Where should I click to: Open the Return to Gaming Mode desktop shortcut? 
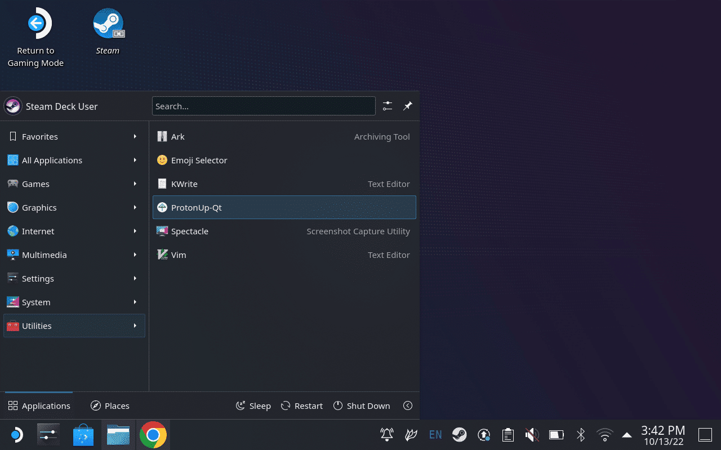pyautogui.click(x=35, y=38)
